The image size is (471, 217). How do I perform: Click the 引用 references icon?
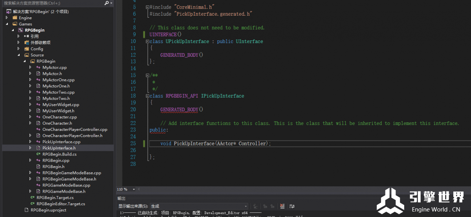click(x=26, y=36)
